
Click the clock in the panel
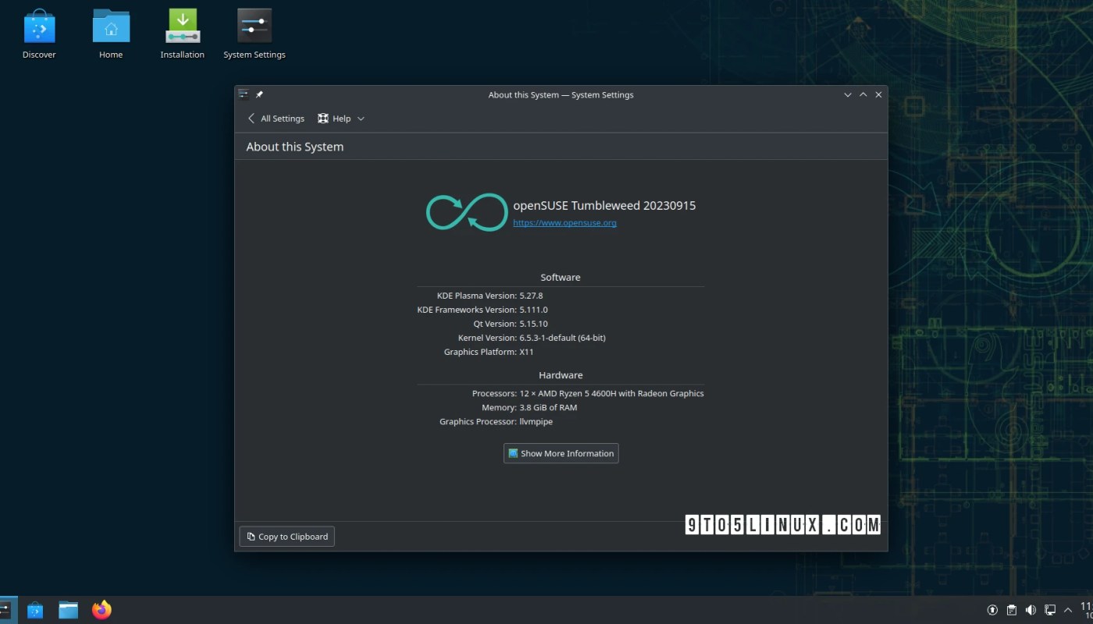click(x=1086, y=610)
